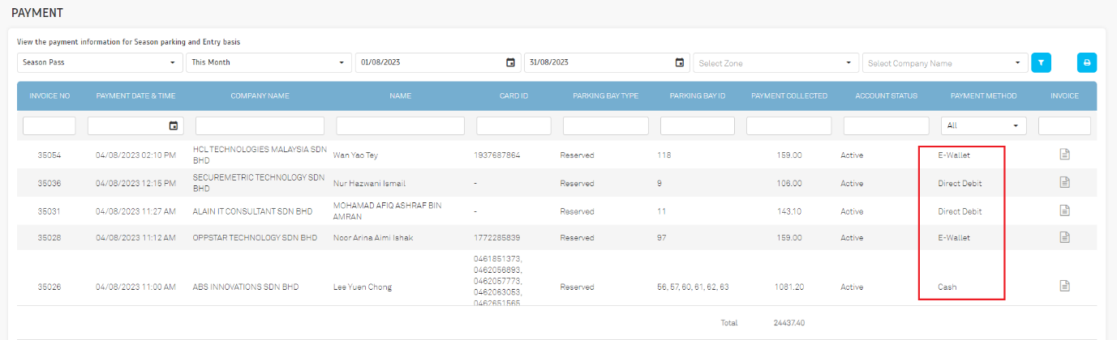Open invoice document for row 35028
Viewport: 1117px width, 340px height.
(1065, 237)
